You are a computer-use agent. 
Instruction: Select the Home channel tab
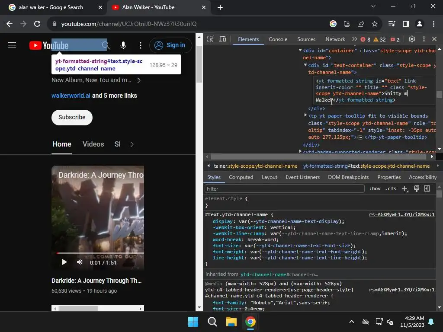(62, 144)
